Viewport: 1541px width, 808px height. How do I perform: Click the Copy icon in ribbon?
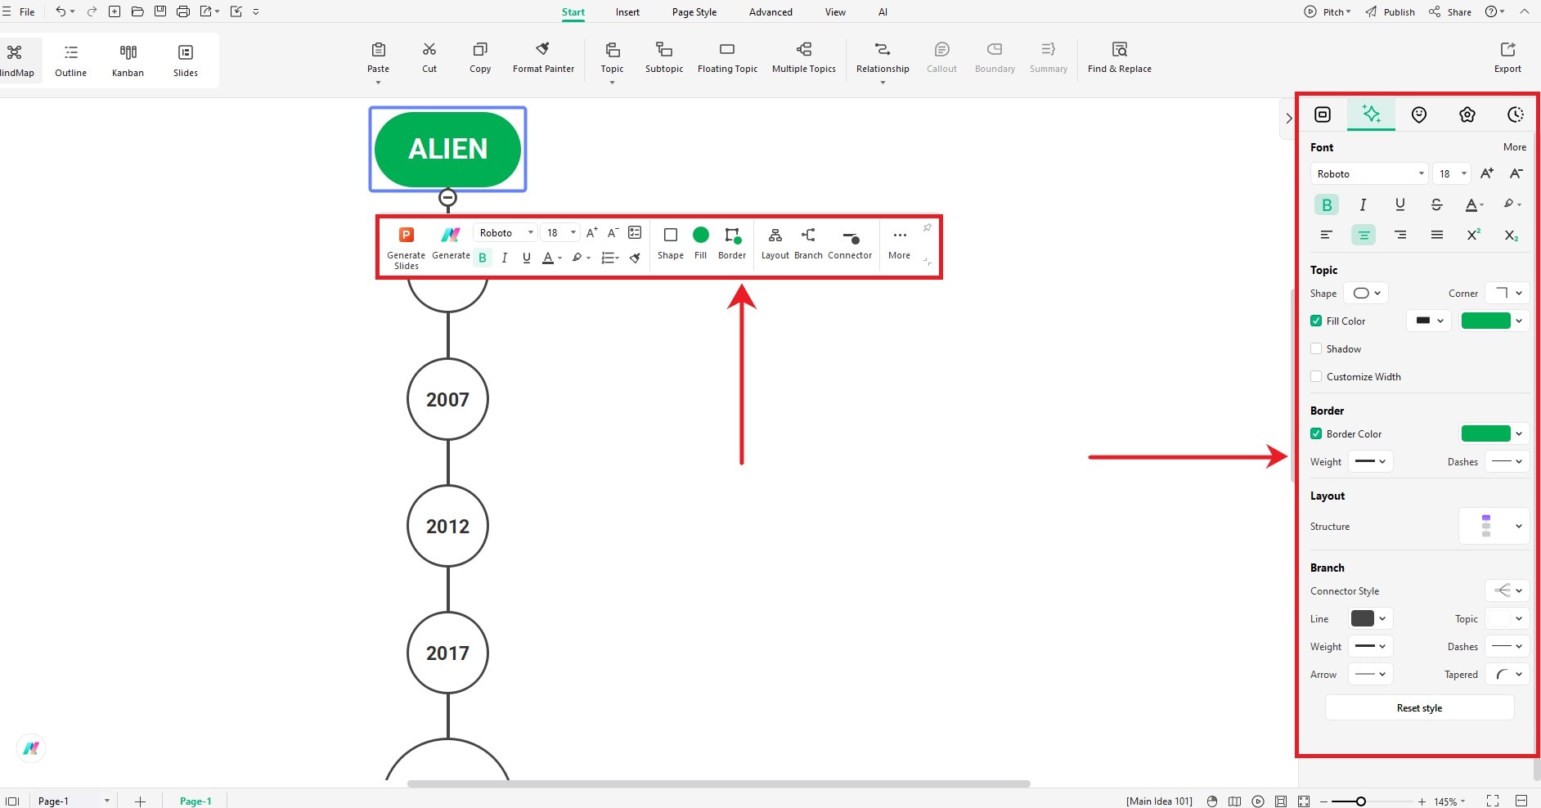480,49
